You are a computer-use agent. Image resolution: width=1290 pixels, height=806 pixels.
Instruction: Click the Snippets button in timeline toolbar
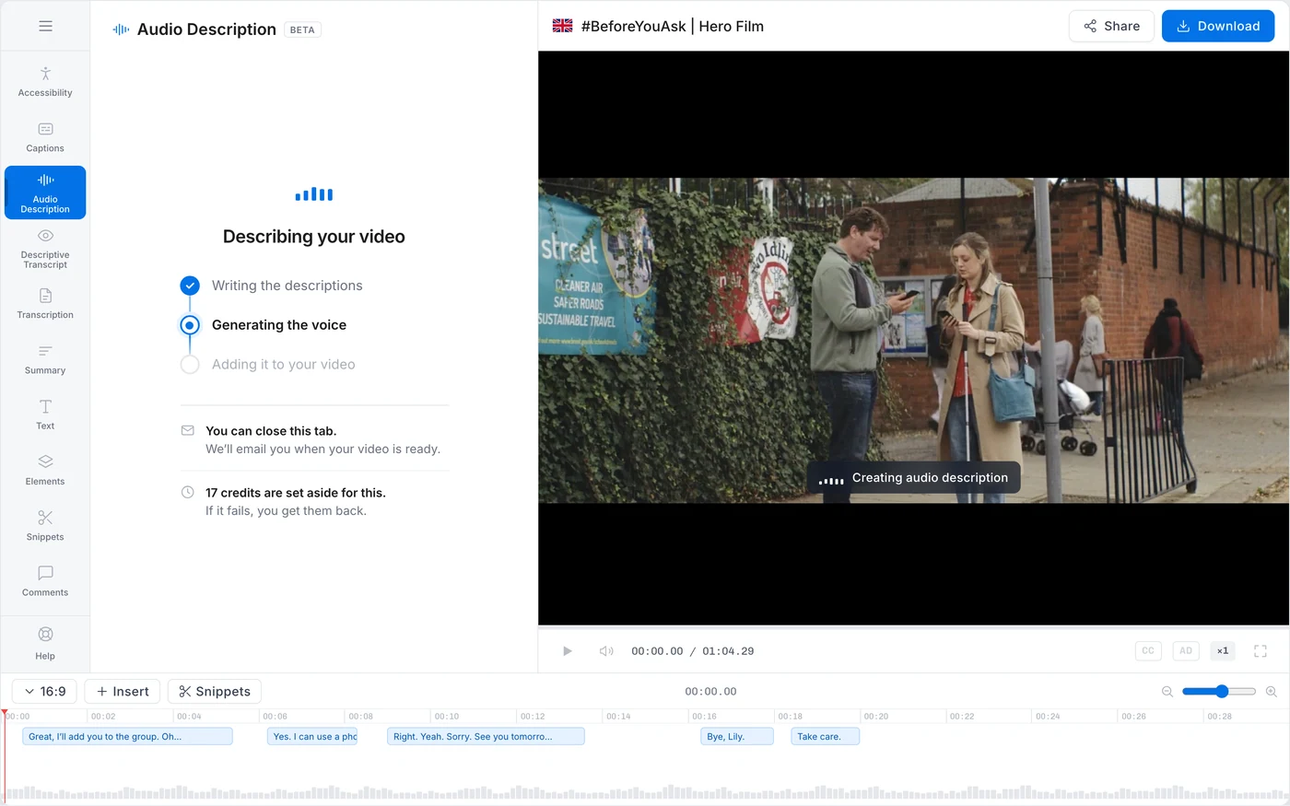[x=215, y=692]
